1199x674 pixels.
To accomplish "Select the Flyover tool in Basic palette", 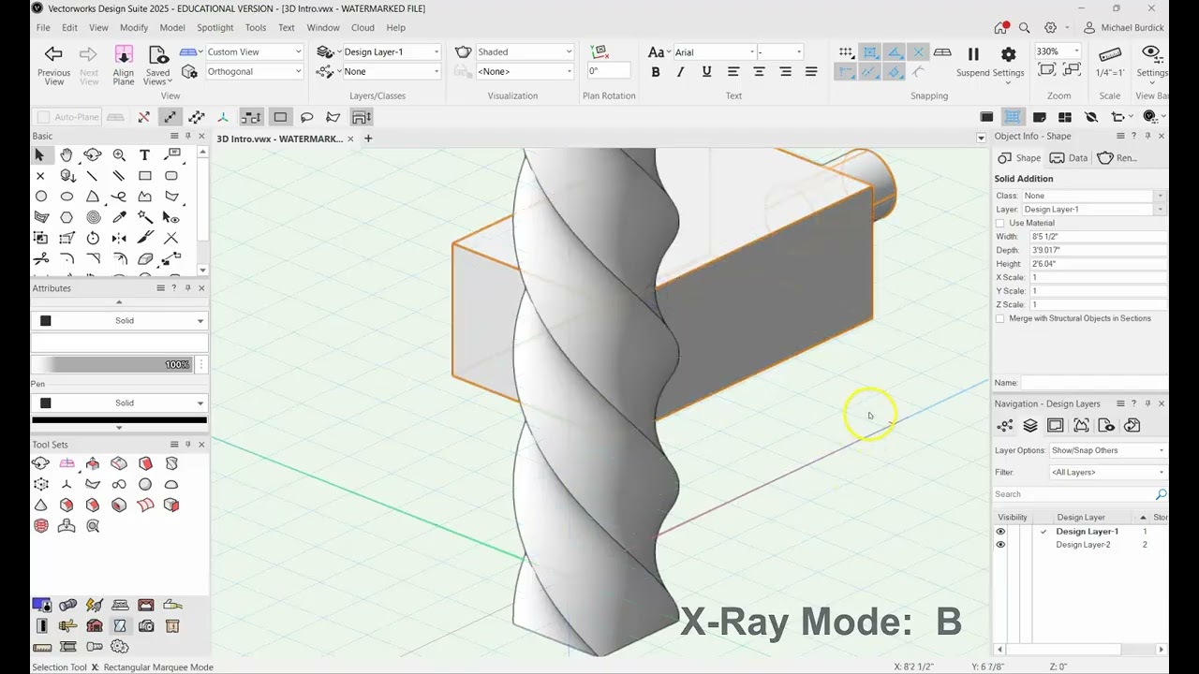I will [x=93, y=155].
